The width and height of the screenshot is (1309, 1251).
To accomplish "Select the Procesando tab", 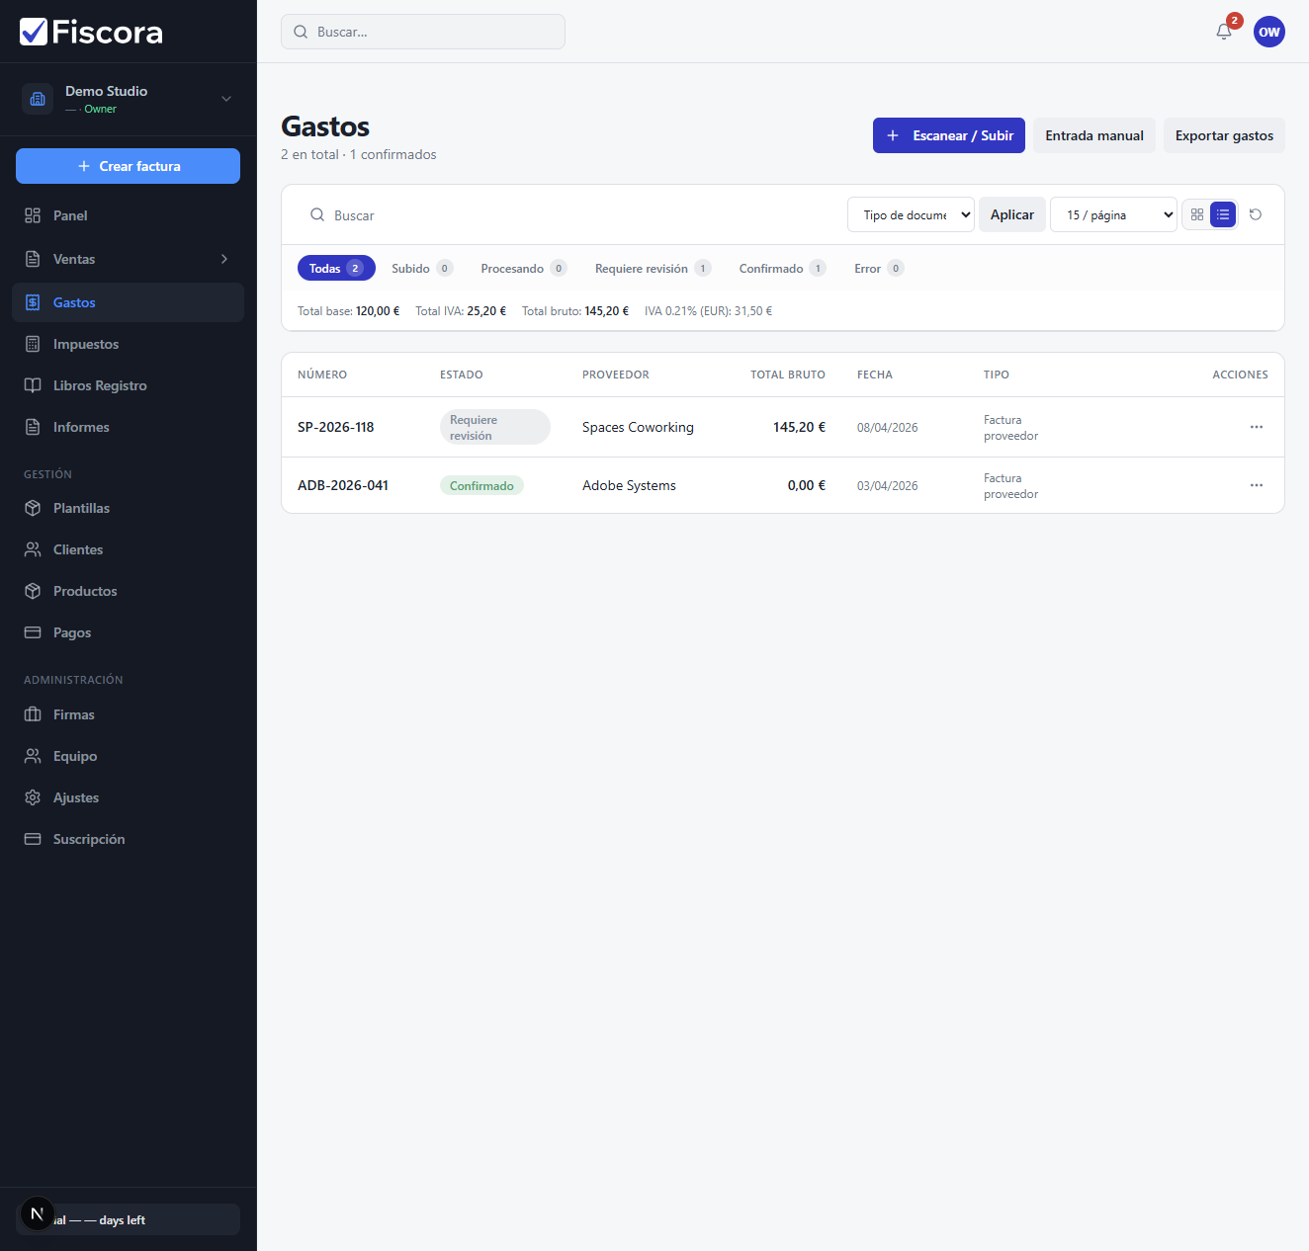I will coord(524,268).
